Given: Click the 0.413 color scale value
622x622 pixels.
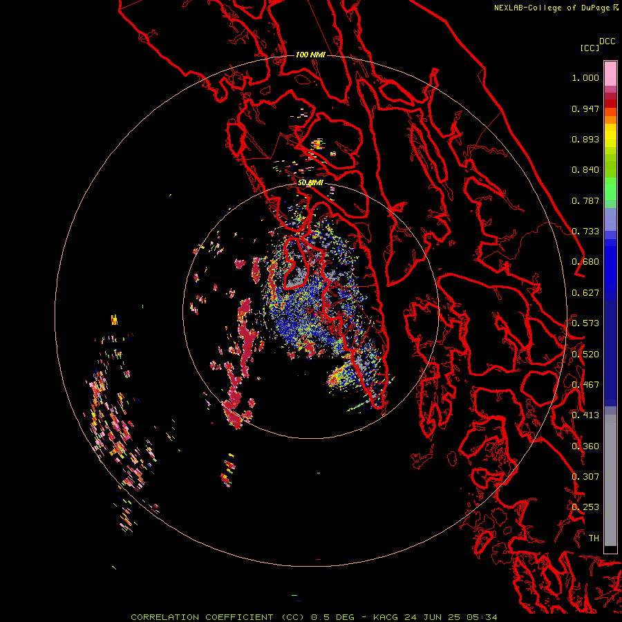Looking at the screenshot, I should [x=585, y=415].
